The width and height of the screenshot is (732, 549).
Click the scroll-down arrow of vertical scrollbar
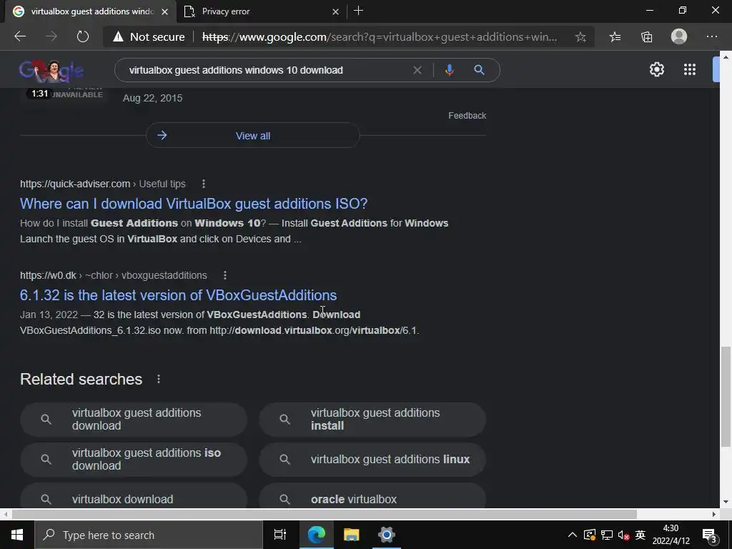pos(726,502)
